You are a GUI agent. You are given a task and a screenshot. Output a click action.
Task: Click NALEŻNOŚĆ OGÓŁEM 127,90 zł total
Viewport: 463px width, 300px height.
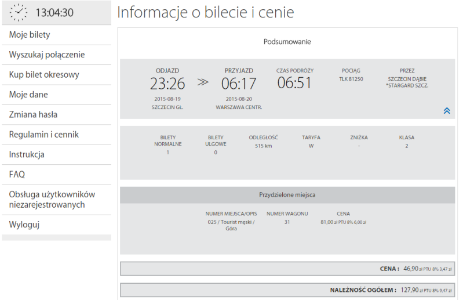coord(287,290)
